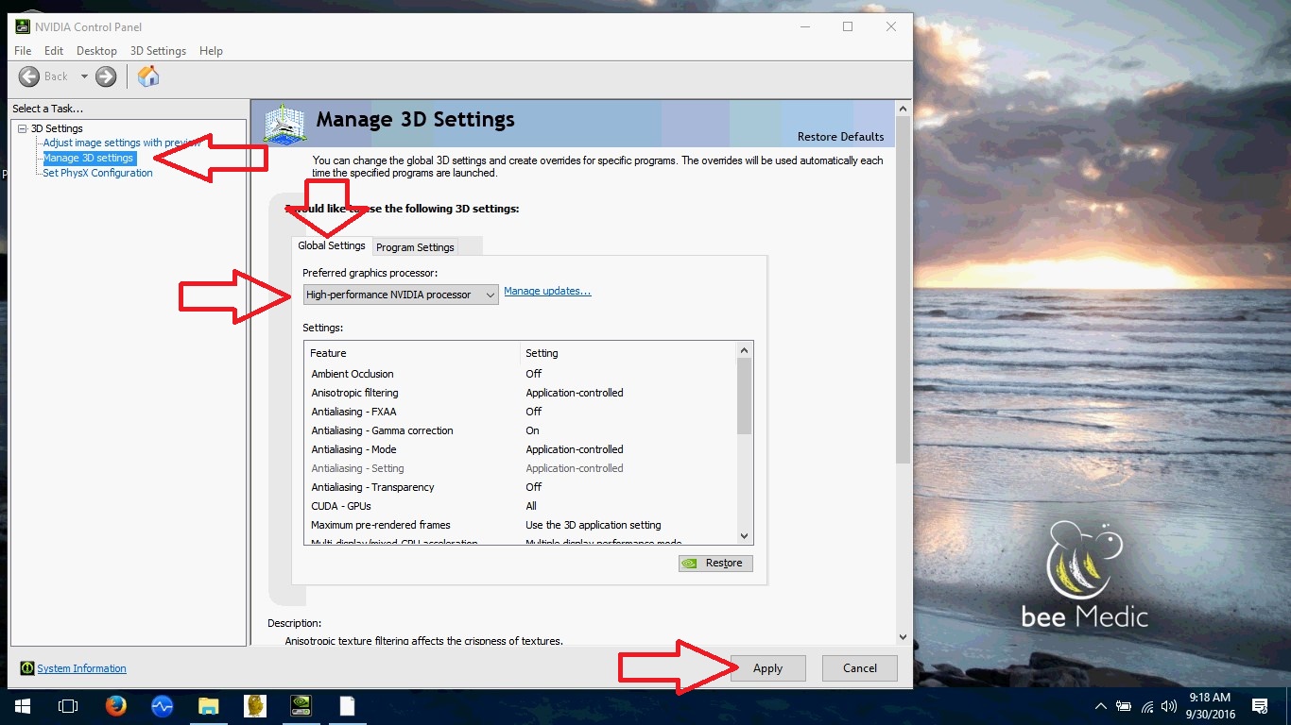Click the Manage updates link
1291x725 pixels.
(x=547, y=291)
